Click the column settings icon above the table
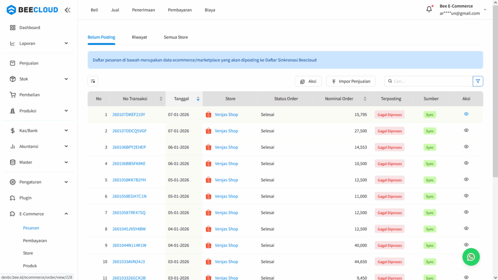Screen dimensions: 498x280 coord(93,81)
